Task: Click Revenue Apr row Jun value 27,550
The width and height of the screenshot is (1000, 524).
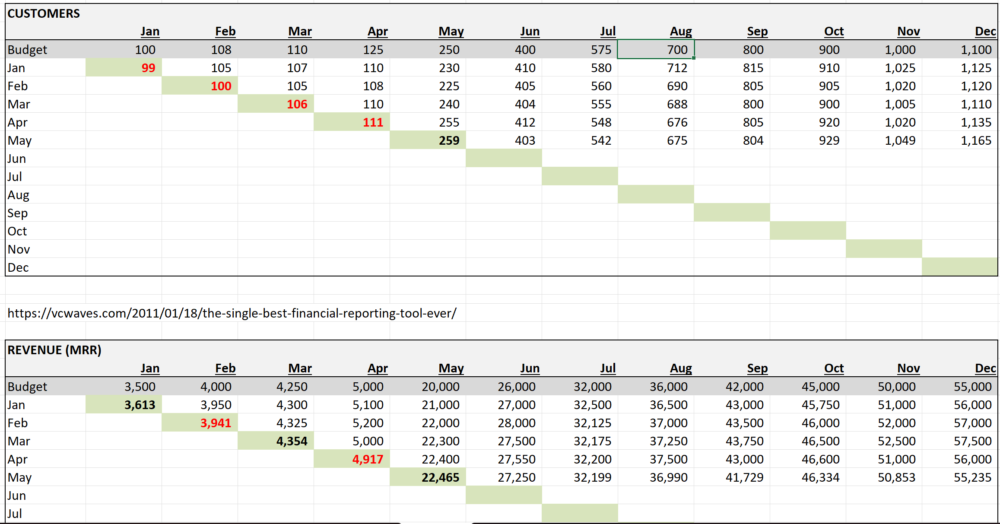Action: pyautogui.click(x=516, y=459)
